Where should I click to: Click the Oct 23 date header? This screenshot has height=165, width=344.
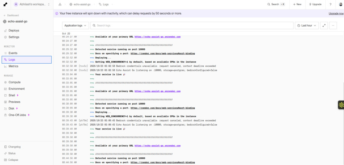tap(66, 34)
